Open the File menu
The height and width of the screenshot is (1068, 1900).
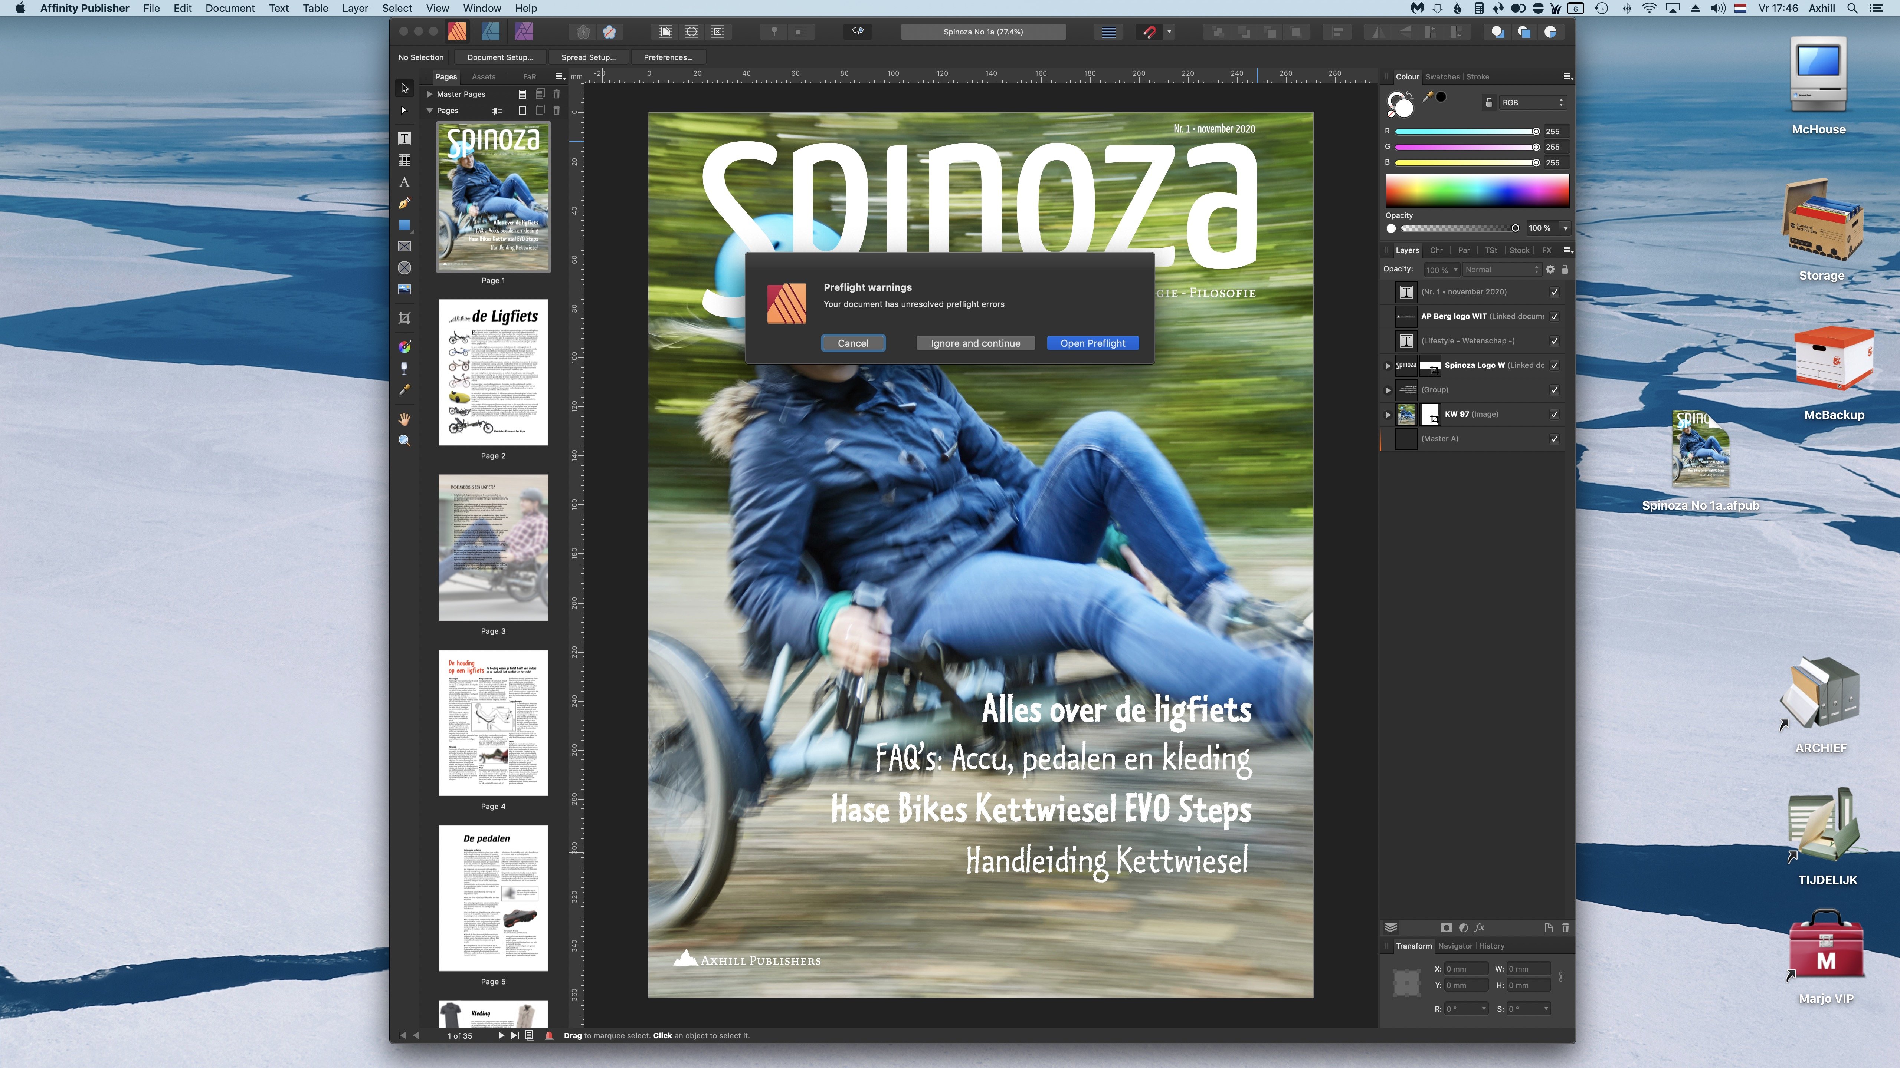tap(151, 8)
